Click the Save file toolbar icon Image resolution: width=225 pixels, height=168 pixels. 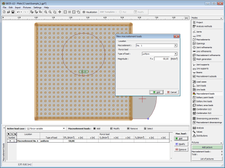pos(13,12)
